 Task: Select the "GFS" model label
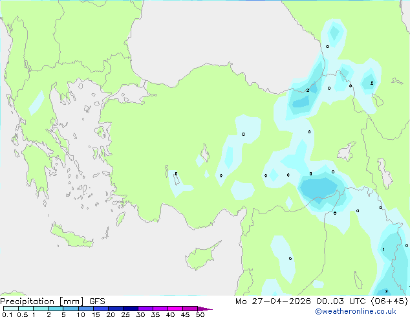click(x=97, y=301)
